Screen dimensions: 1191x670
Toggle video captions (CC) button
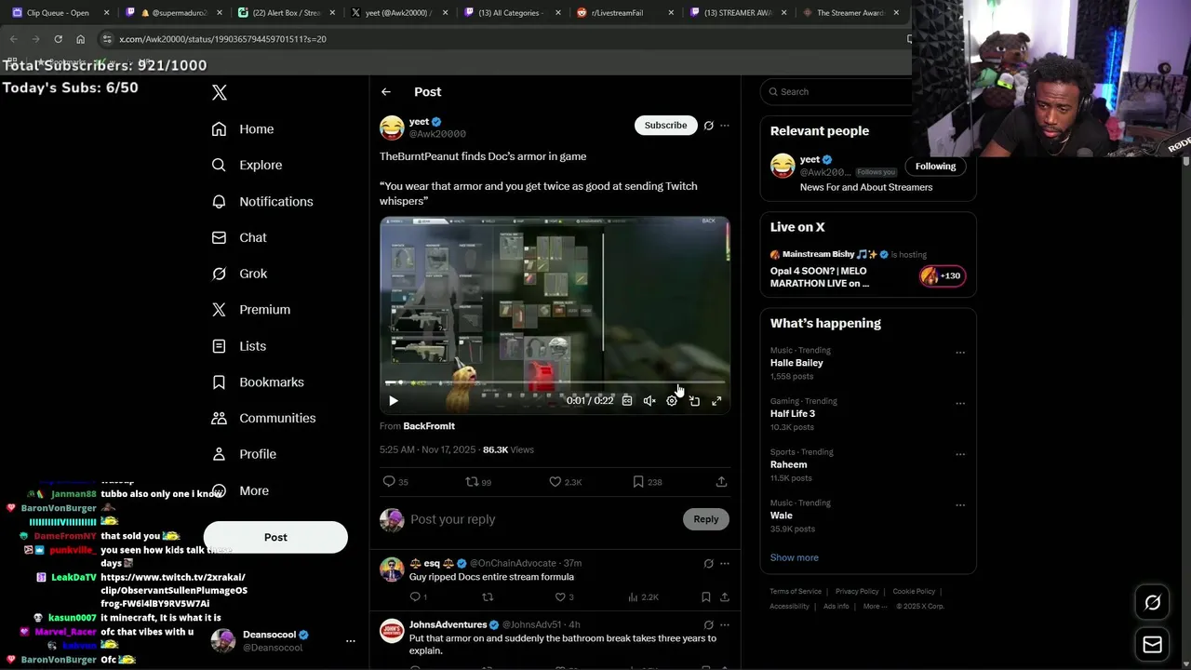[627, 401]
